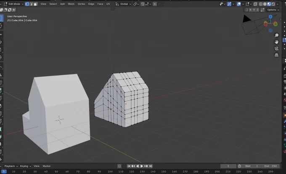Play animation in reverse
The height and width of the screenshot is (174, 286).
[138, 166]
